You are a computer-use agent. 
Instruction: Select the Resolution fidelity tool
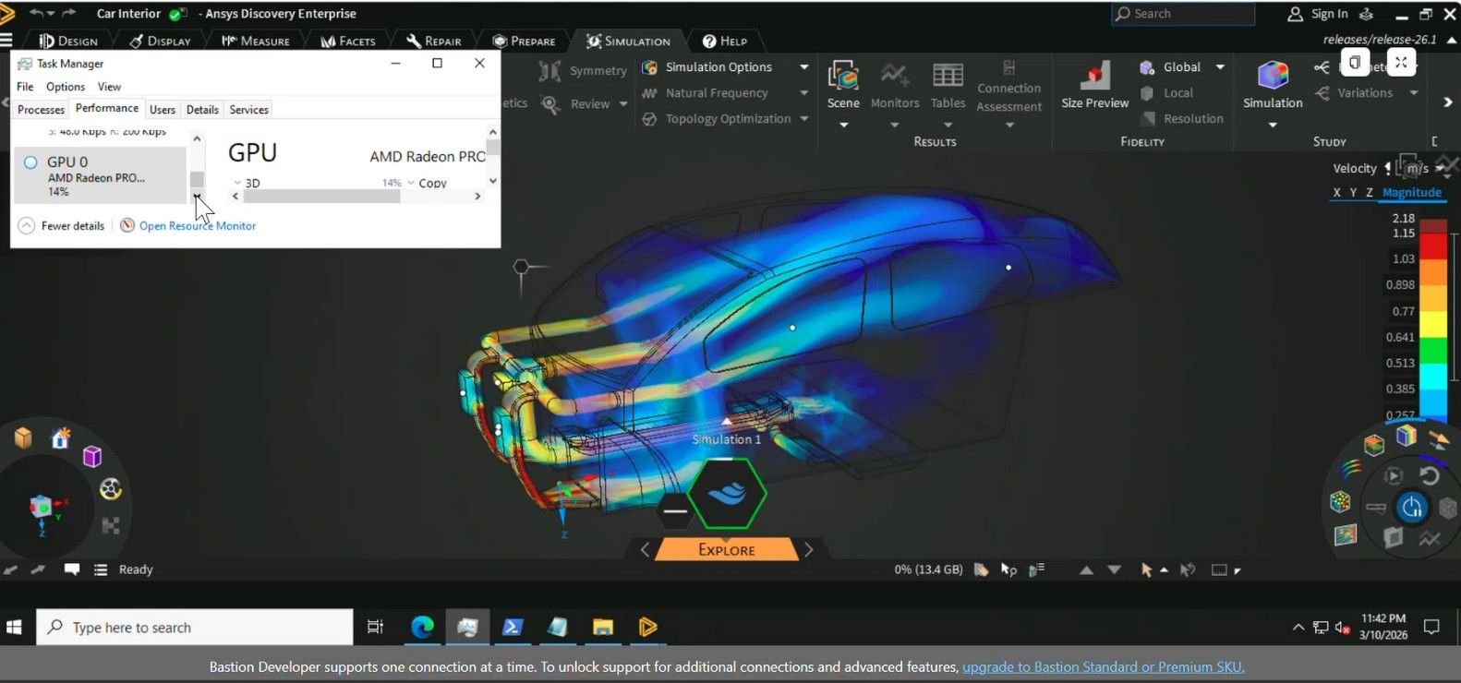coord(1182,118)
